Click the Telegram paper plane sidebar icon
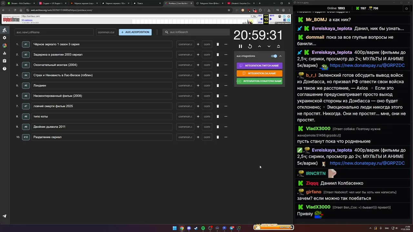 pos(5,216)
